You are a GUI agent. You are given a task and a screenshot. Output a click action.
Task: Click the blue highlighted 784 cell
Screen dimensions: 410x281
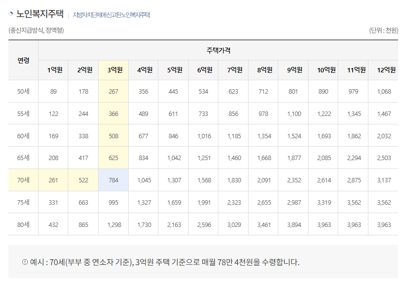[x=113, y=180]
